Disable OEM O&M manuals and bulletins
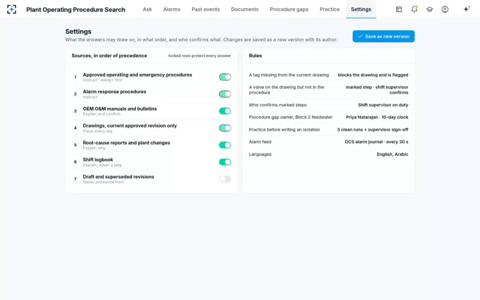The image size is (480, 300). (x=225, y=111)
